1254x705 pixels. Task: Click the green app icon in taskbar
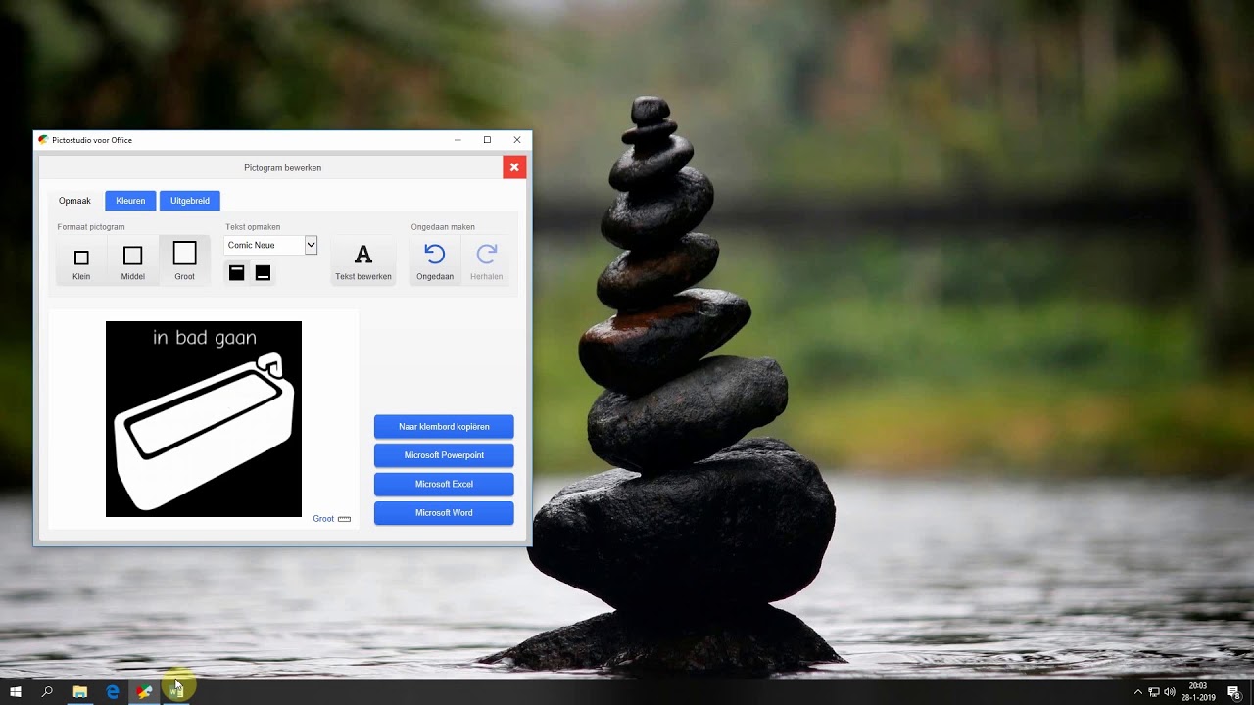tap(176, 692)
